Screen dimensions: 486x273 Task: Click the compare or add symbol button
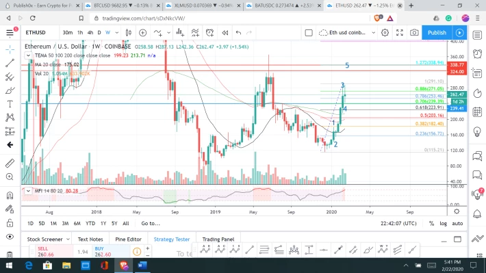[142, 33]
